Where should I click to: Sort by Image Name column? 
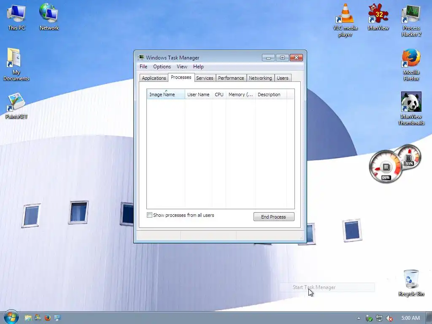tap(166, 94)
